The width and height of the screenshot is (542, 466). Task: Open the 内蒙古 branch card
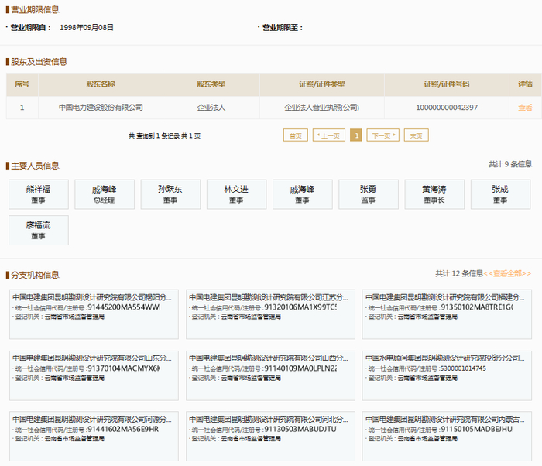(x=447, y=437)
